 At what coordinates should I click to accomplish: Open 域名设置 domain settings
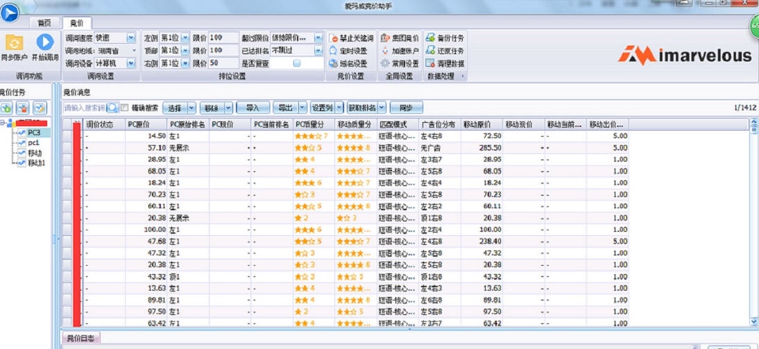348,63
